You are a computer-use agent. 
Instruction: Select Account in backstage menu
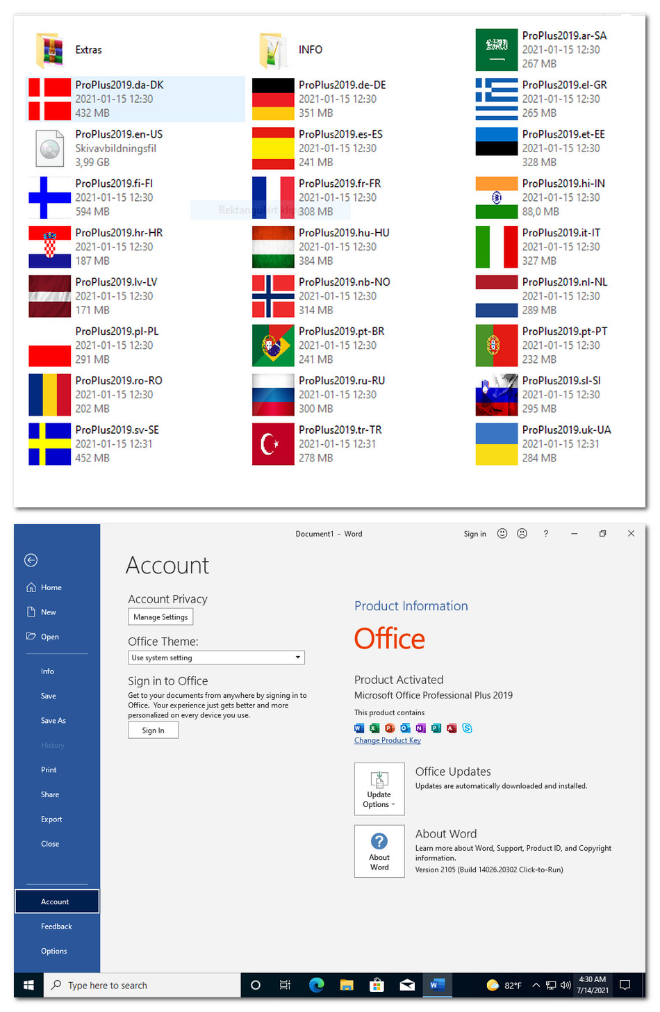[57, 901]
